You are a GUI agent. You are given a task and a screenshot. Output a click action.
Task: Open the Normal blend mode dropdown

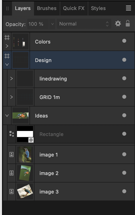pos(84,24)
